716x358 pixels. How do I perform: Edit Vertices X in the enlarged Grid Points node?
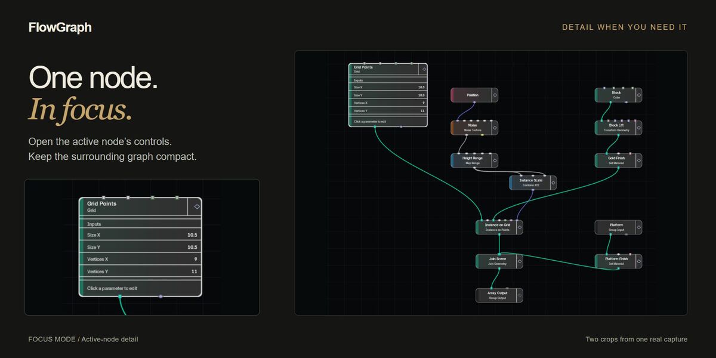pyautogui.click(x=140, y=260)
